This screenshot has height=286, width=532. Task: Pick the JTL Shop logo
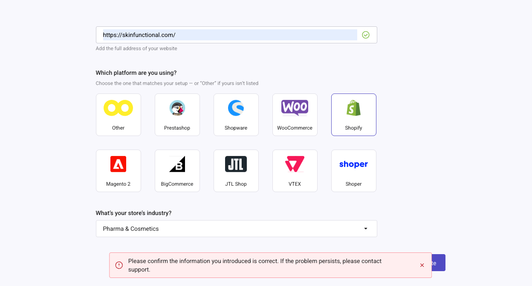coord(236,164)
